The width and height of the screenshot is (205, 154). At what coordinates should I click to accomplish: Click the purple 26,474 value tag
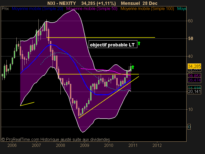(194, 80)
